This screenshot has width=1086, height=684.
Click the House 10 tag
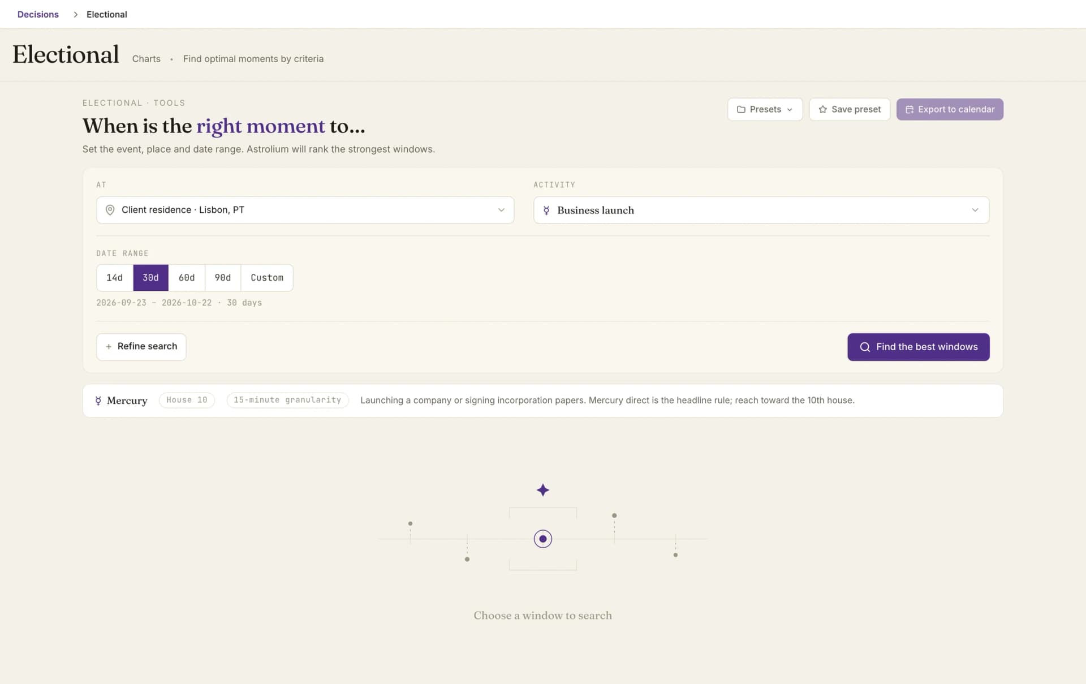point(187,400)
